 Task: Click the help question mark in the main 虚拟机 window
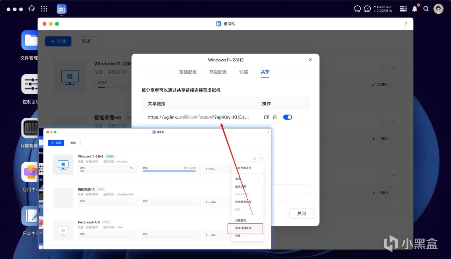point(406,24)
